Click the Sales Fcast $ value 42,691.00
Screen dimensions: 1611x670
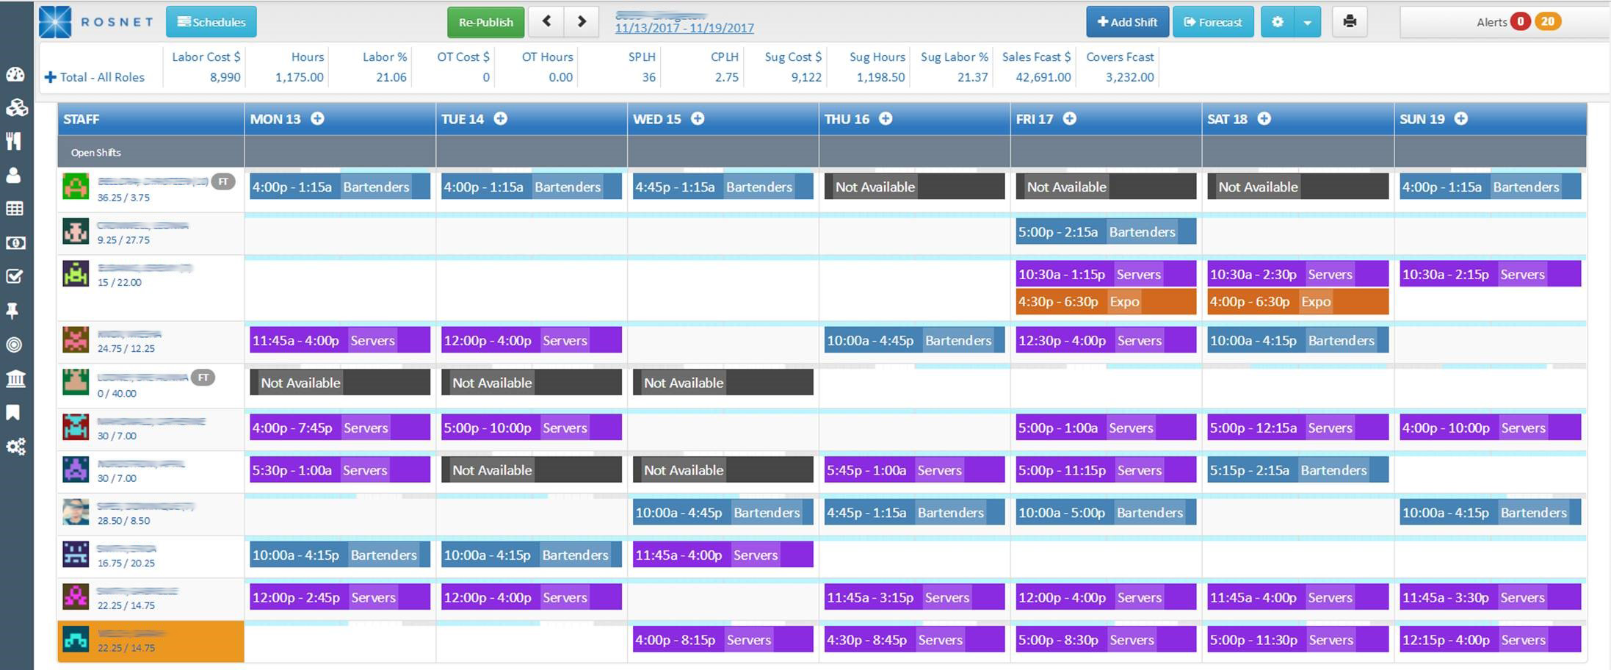[1043, 77]
